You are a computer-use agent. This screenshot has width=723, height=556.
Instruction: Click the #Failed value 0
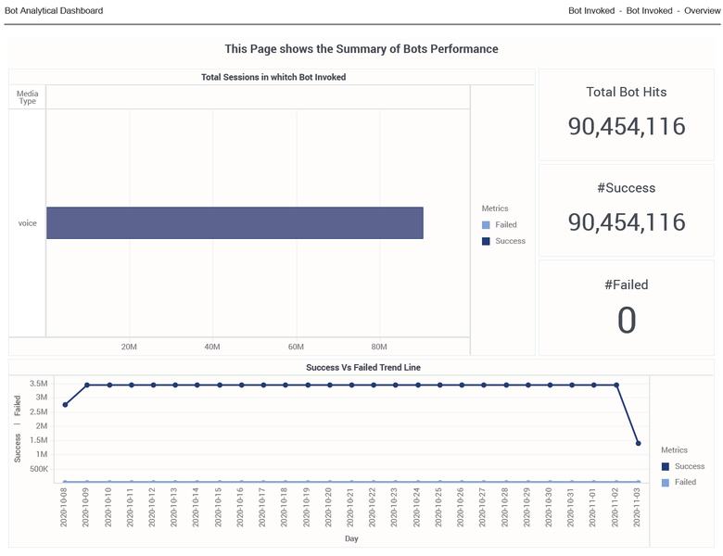click(627, 320)
